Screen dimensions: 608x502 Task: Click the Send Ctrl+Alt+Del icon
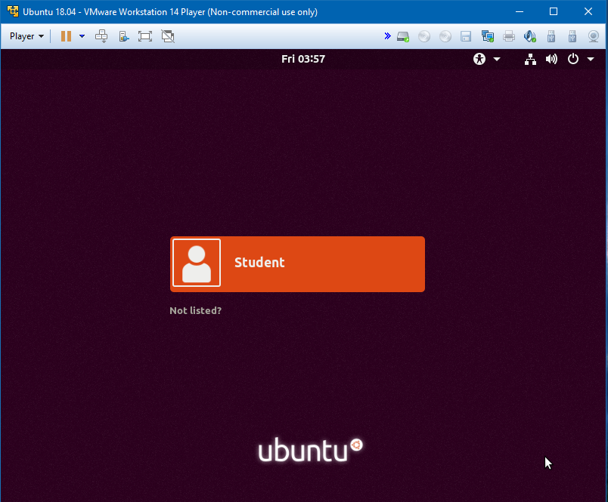coord(101,36)
